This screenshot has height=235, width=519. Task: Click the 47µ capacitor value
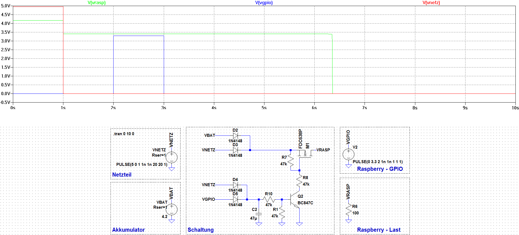coord(253,219)
